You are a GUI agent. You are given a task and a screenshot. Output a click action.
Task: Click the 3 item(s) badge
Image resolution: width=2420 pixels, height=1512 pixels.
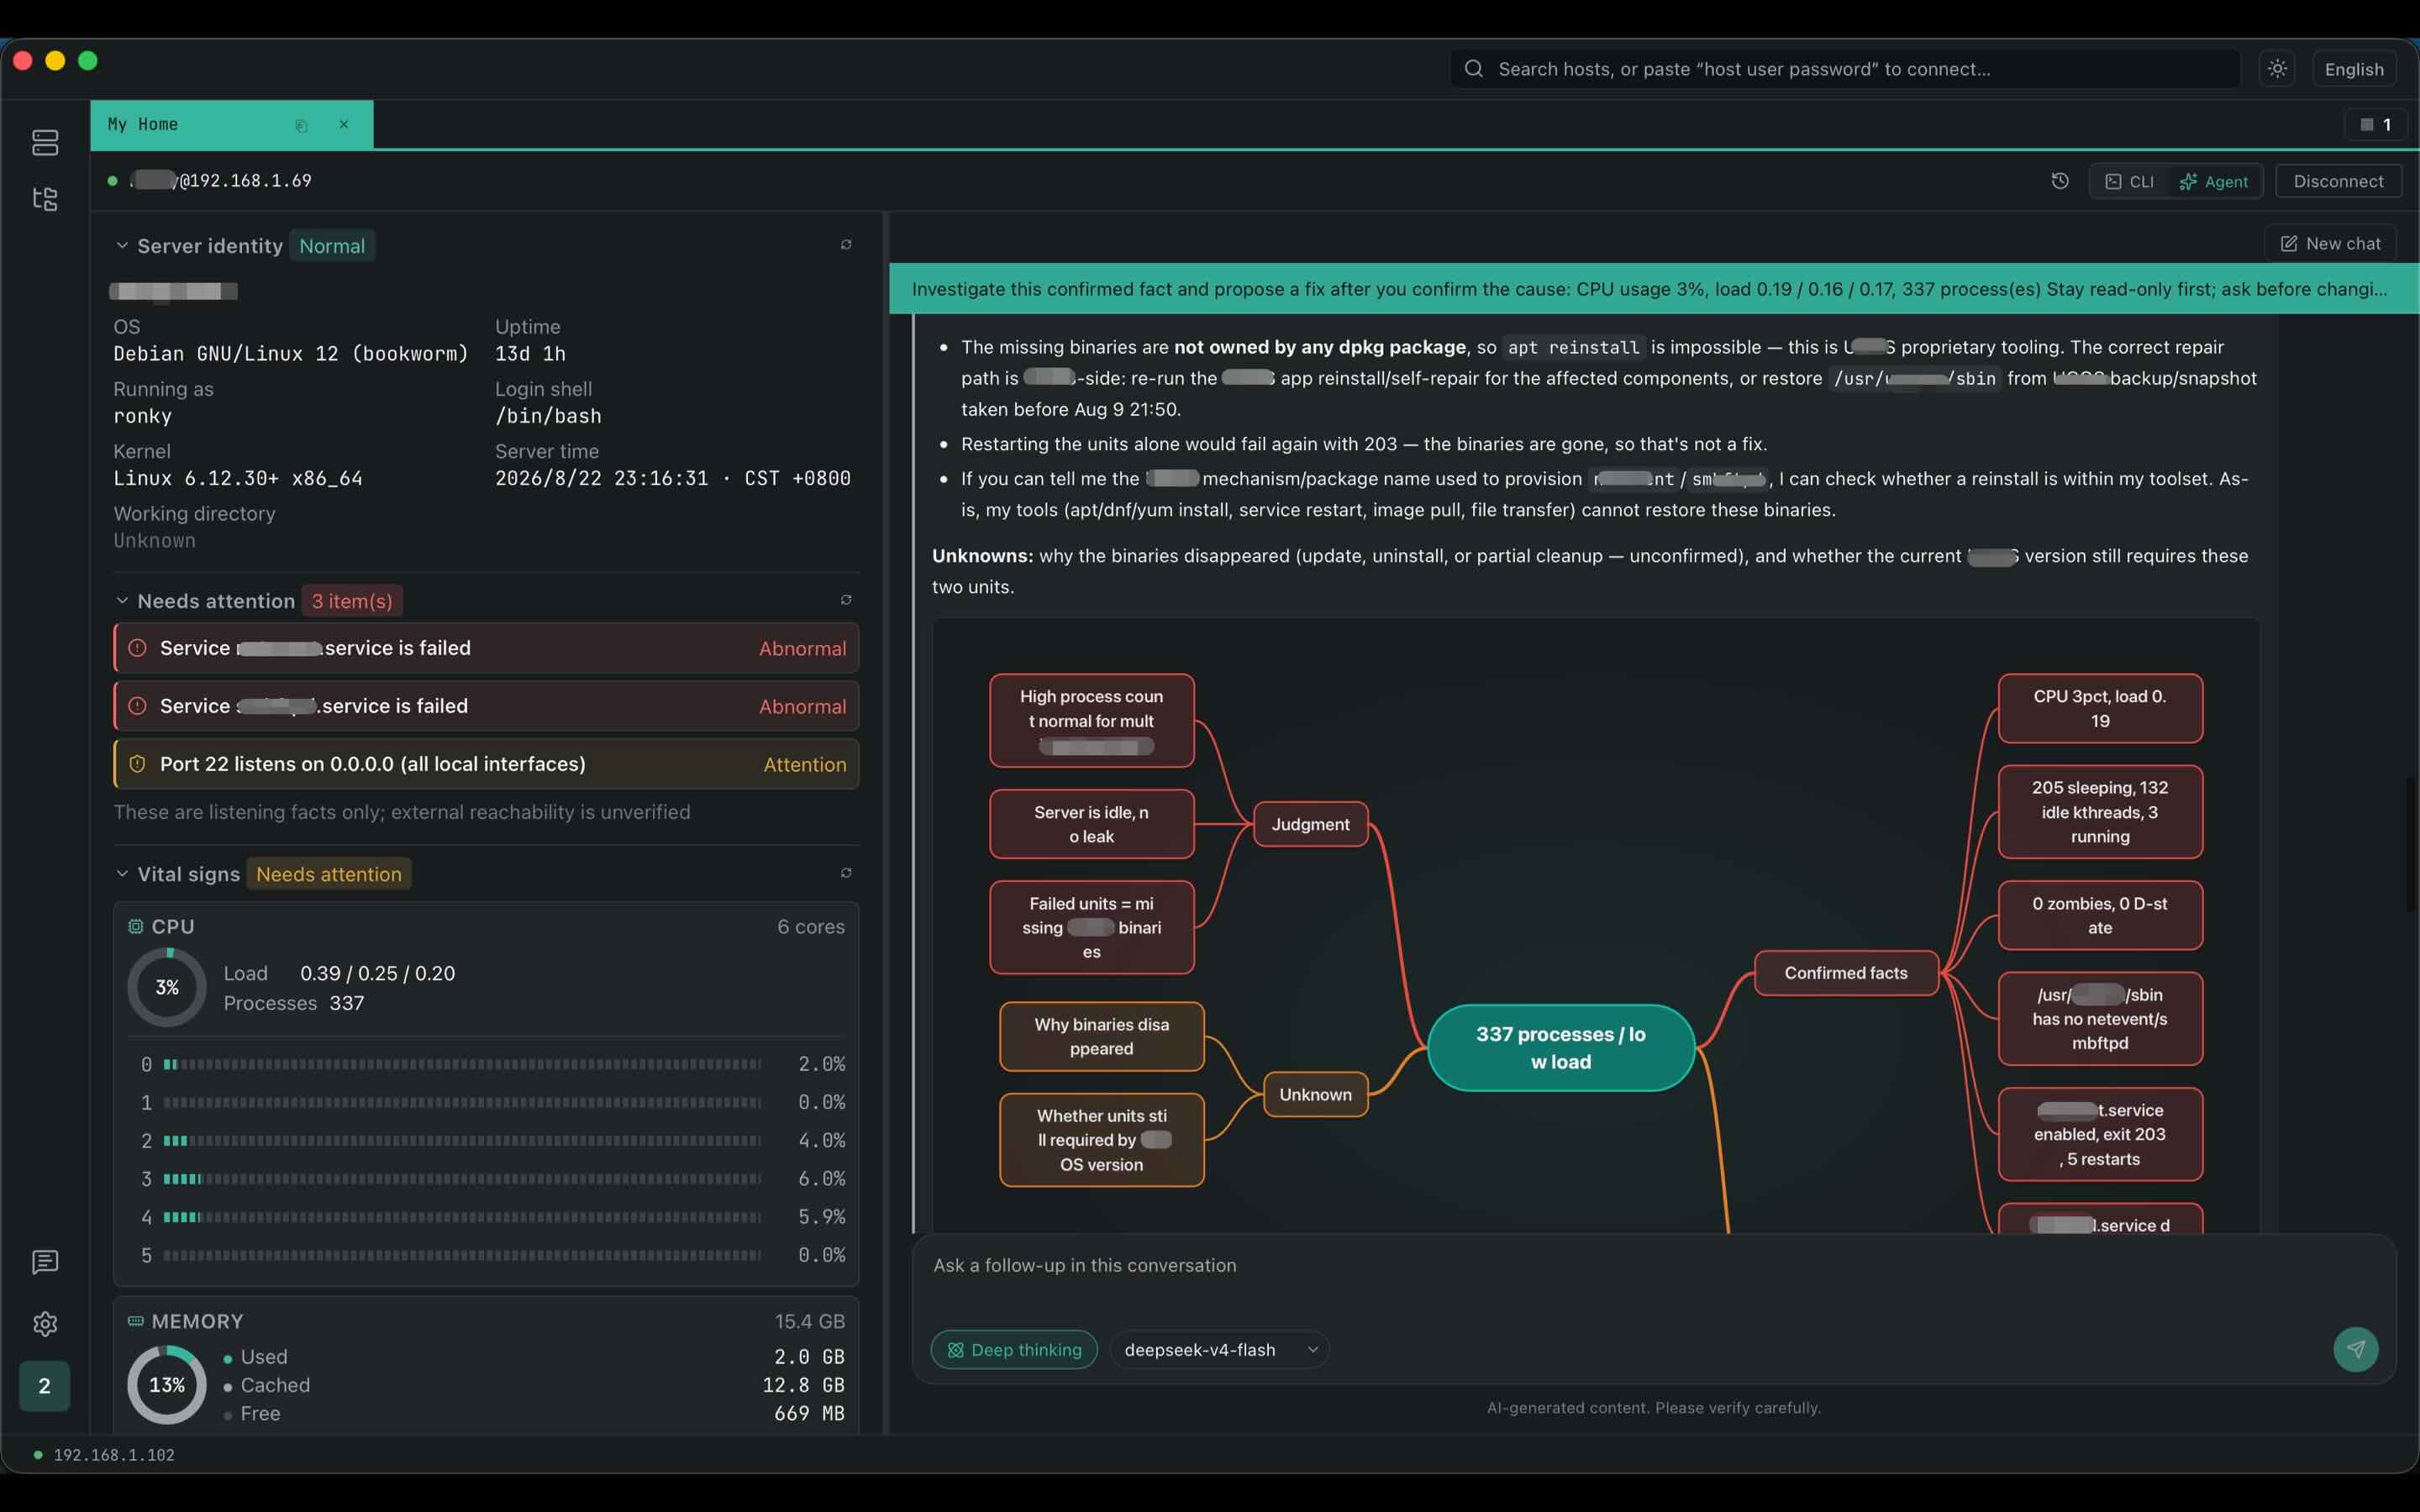352,601
